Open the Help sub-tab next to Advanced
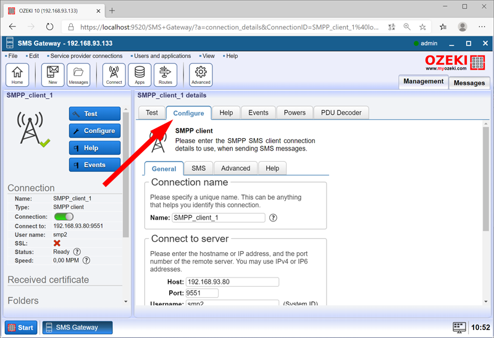The height and width of the screenshot is (338, 494). tap(272, 168)
